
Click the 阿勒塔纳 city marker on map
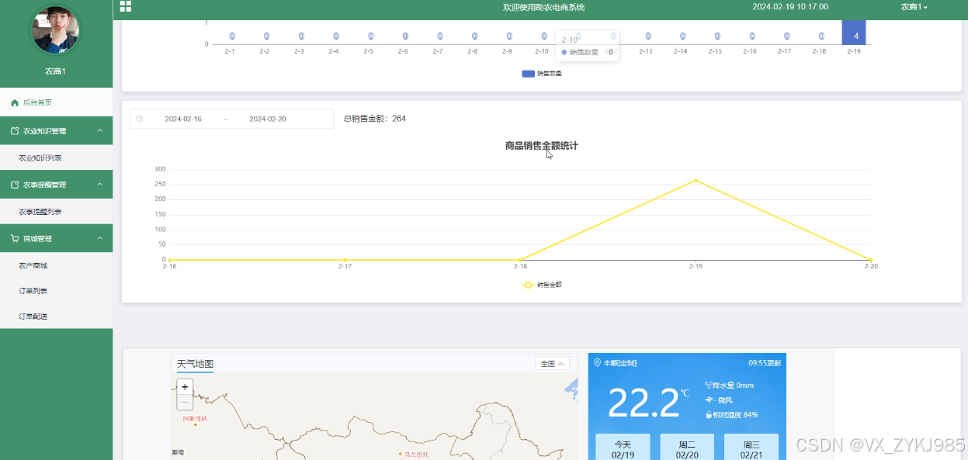[x=195, y=420]
